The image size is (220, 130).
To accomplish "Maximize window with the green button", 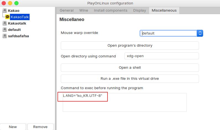I will pyautogui.click(x=16, y=3).
